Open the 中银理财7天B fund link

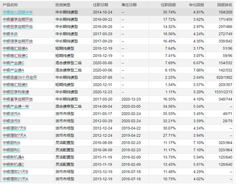pyautogui.click(x=15, y=128)
